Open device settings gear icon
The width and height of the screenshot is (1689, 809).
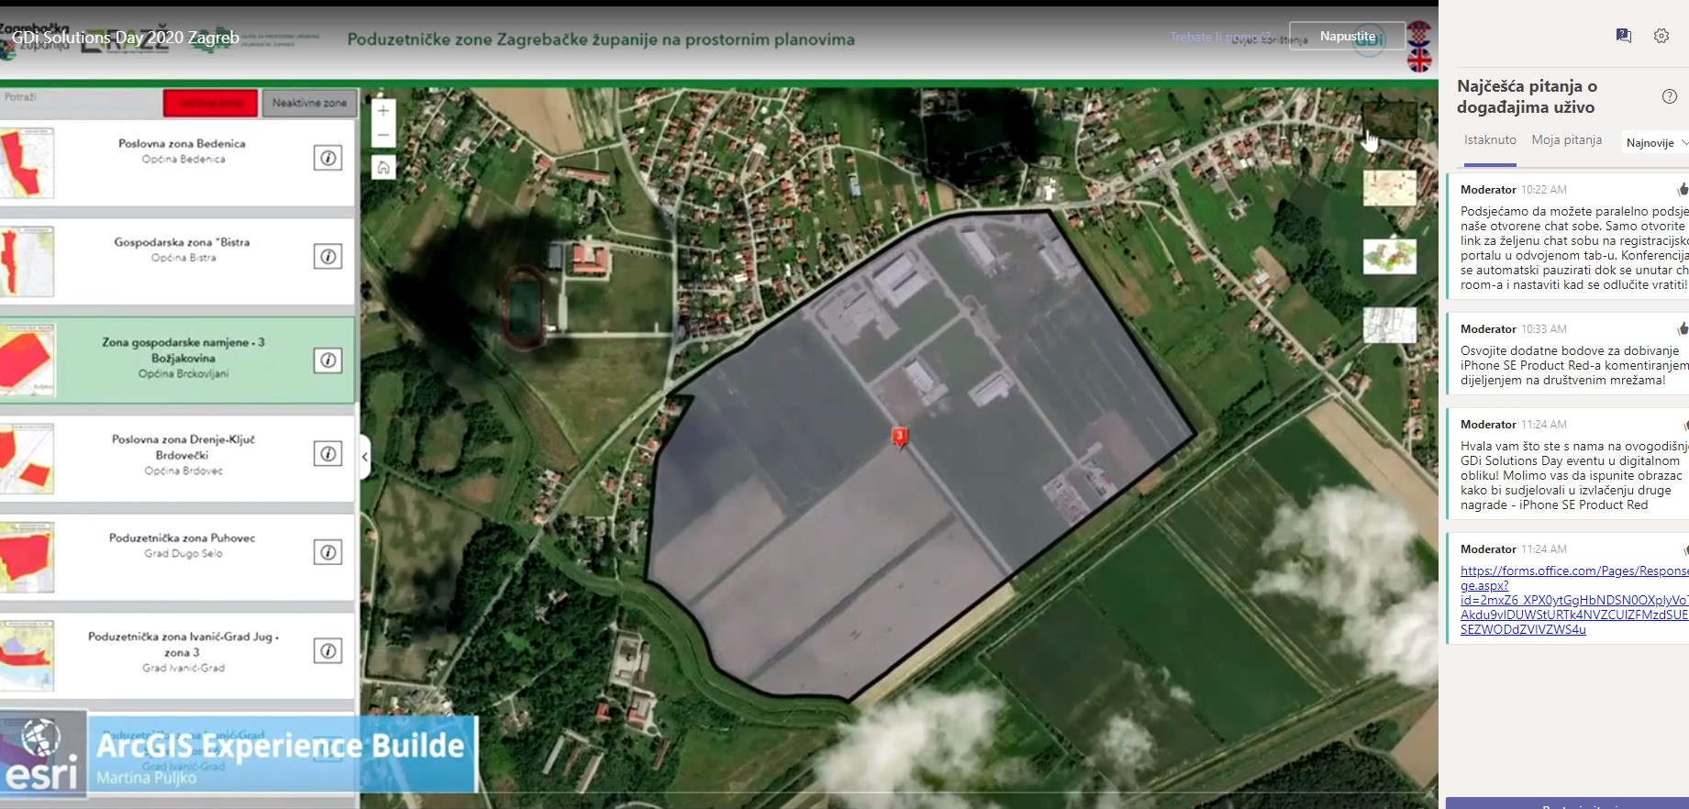click(1661, 36)
